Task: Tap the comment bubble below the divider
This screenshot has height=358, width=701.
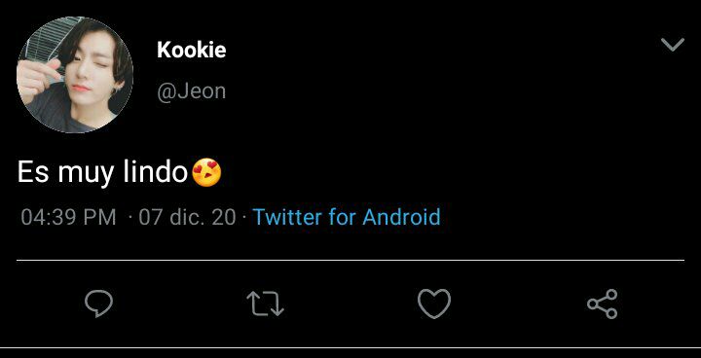Action: point(98,304)
